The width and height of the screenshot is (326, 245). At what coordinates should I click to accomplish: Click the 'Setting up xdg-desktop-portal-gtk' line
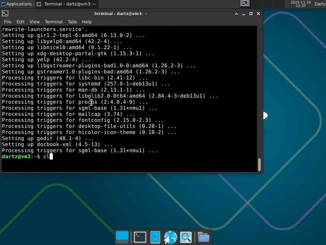point(78,54)
